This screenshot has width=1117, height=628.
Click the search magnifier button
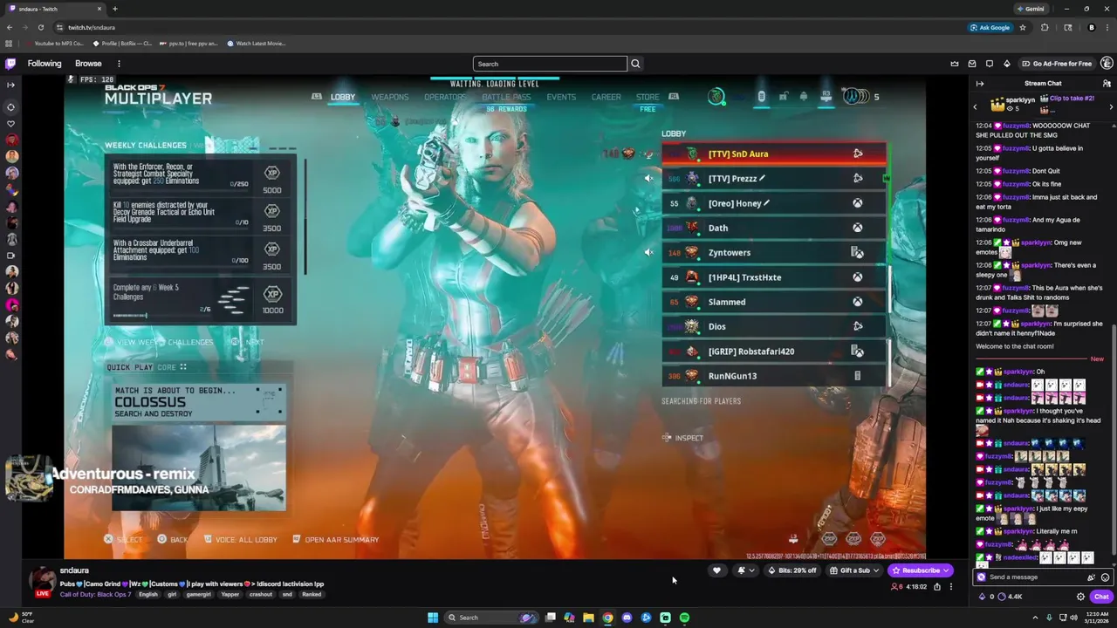point(635,64)
